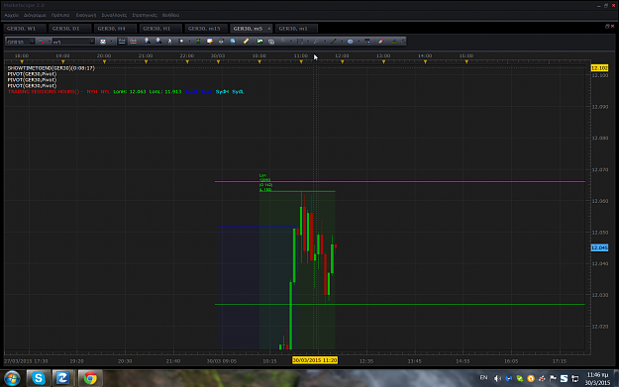The height and width of the screenshot is (387, 619).
Task: Click the small blue pointer icon
Action: (169, 41)
